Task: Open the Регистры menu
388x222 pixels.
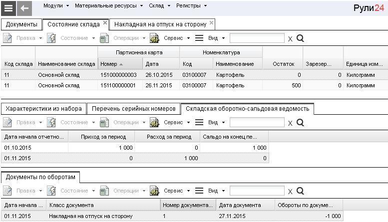Action: [x=191, y=5]
